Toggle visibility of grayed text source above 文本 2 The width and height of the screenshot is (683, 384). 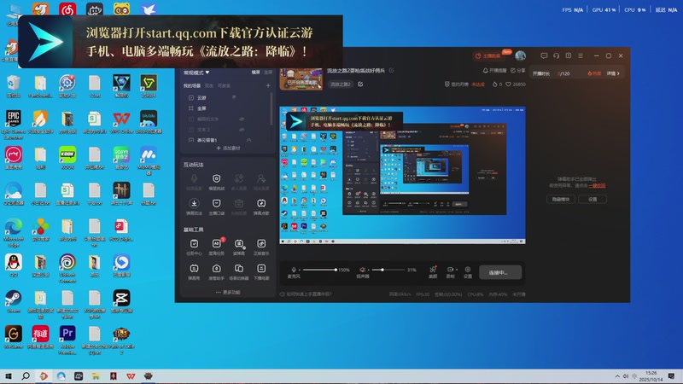242,119
